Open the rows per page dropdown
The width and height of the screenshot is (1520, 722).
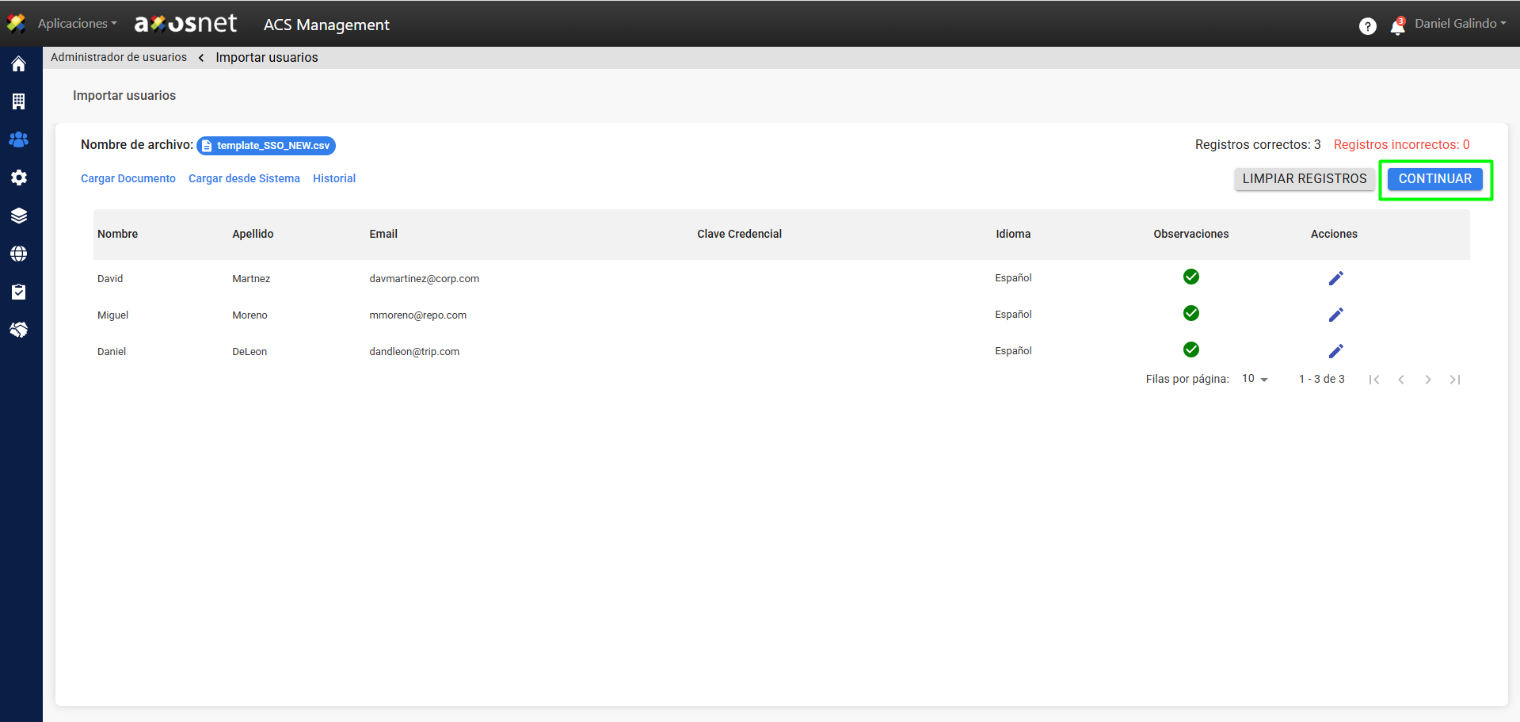(x=1255, y=379)
